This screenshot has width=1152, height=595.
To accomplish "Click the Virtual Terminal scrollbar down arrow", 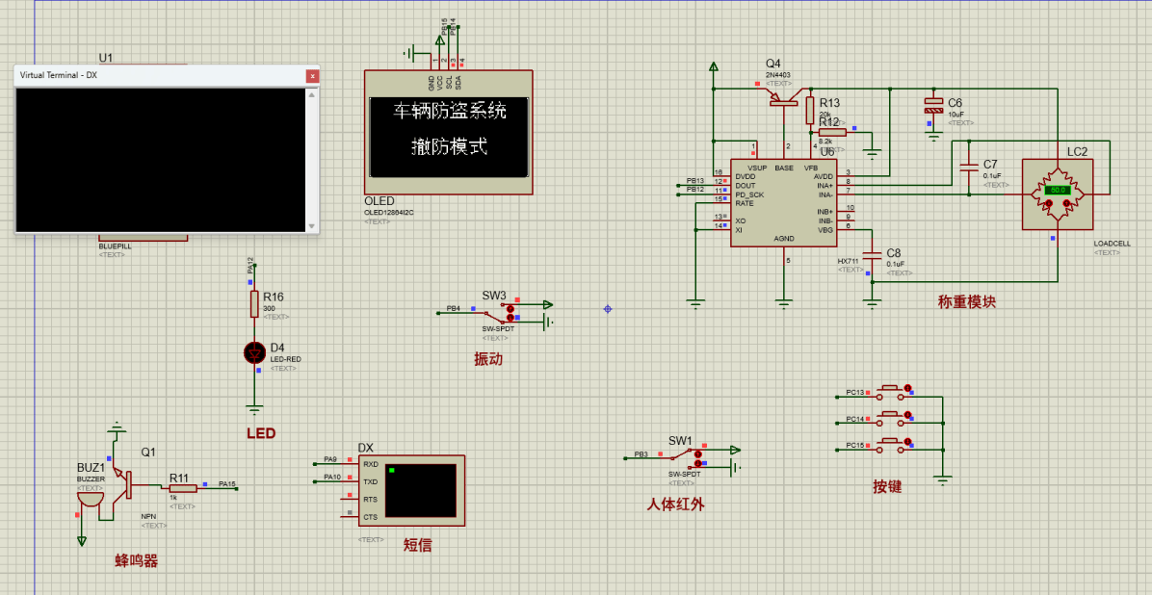I will click(x=311, y=226).
